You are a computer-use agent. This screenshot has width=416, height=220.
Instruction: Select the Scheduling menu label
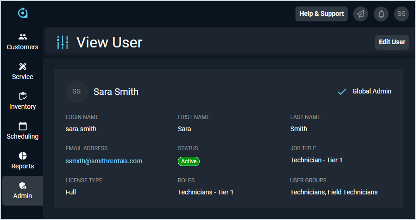[22, 136]
